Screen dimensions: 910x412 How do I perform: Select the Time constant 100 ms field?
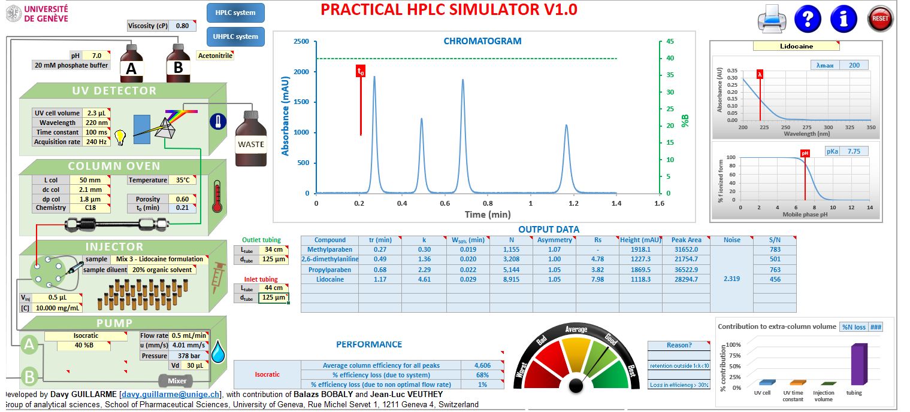click(96, 132)
